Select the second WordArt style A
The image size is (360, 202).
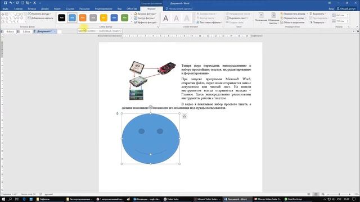click(176, 18)
